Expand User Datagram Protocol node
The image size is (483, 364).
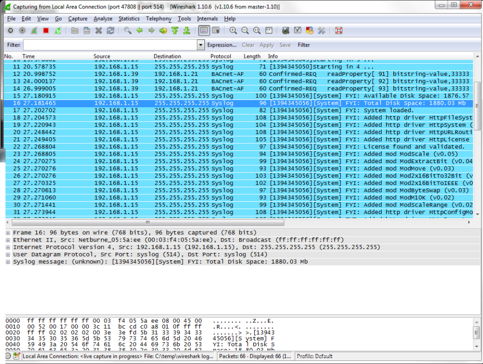[x=8, y=255]
